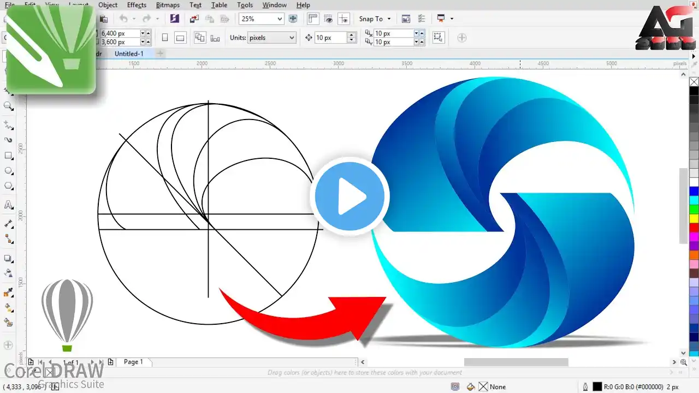Expand the Application Launcher dropdown arrow
Image resolution: width=699 pixels, height=393 pixels.
point(452,19)
